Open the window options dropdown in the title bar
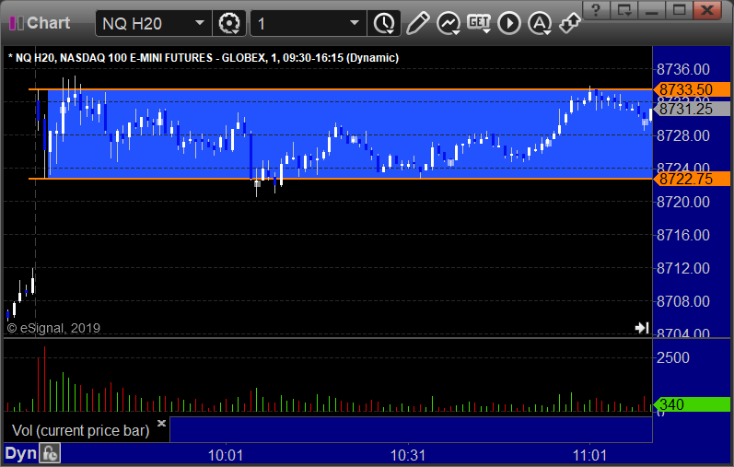The width and height of the screenshot is (734, 467). 624,10
